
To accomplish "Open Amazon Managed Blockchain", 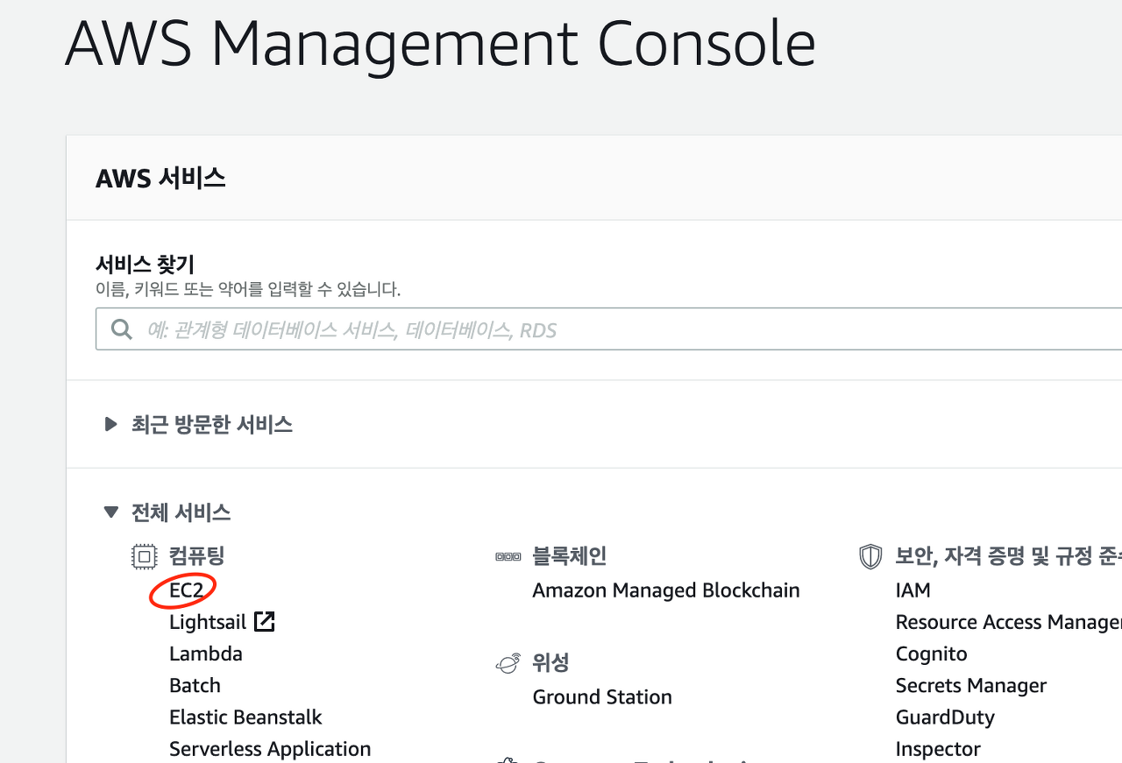I will coord(665,590).
